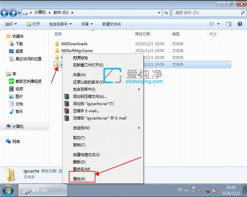Viewport: 247px width, 197px height.
Task: Sort by the 修改日期 column header
Action: pos(142,34)
